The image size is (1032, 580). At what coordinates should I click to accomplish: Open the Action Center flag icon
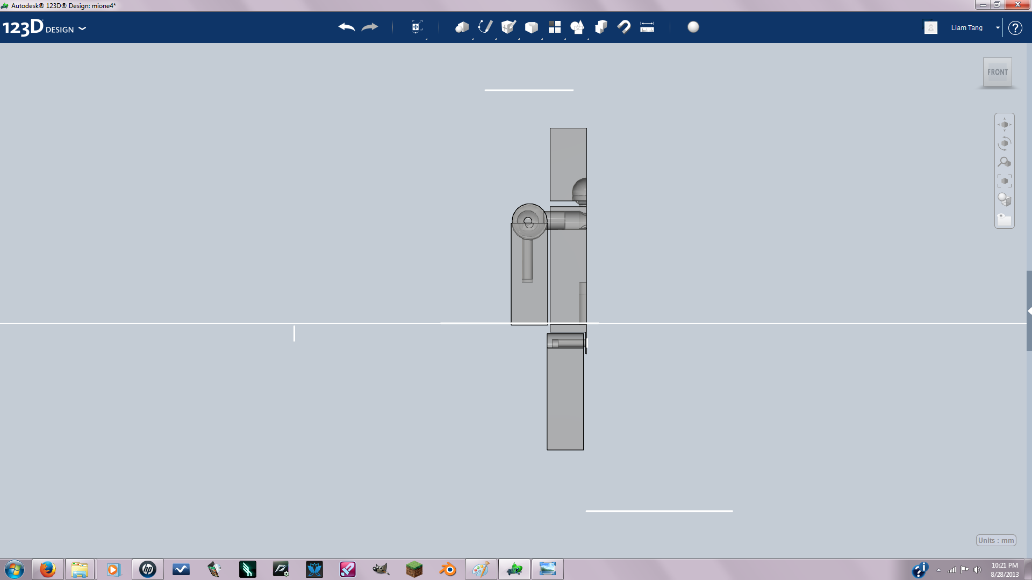tap(965, 570)
